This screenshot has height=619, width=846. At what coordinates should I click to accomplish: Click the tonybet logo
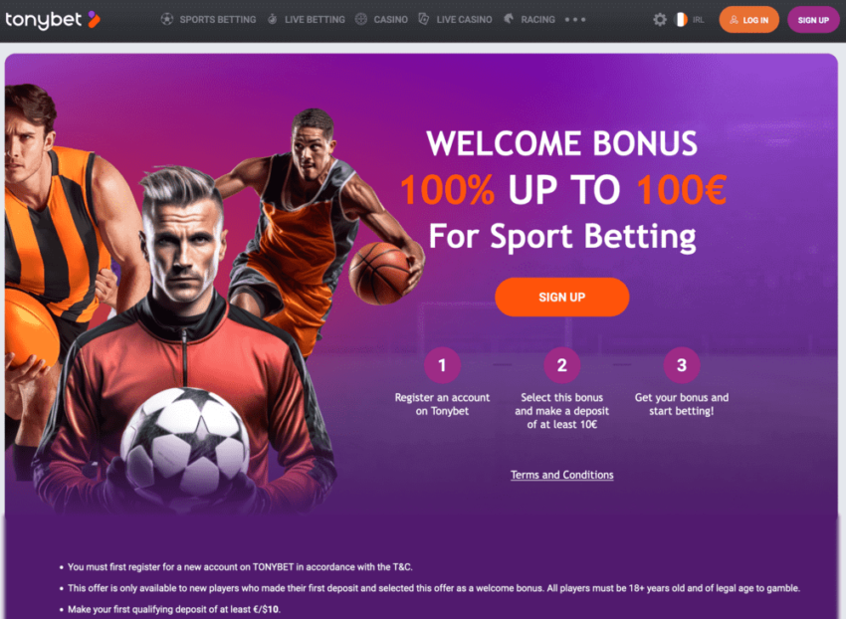[53, 20]
